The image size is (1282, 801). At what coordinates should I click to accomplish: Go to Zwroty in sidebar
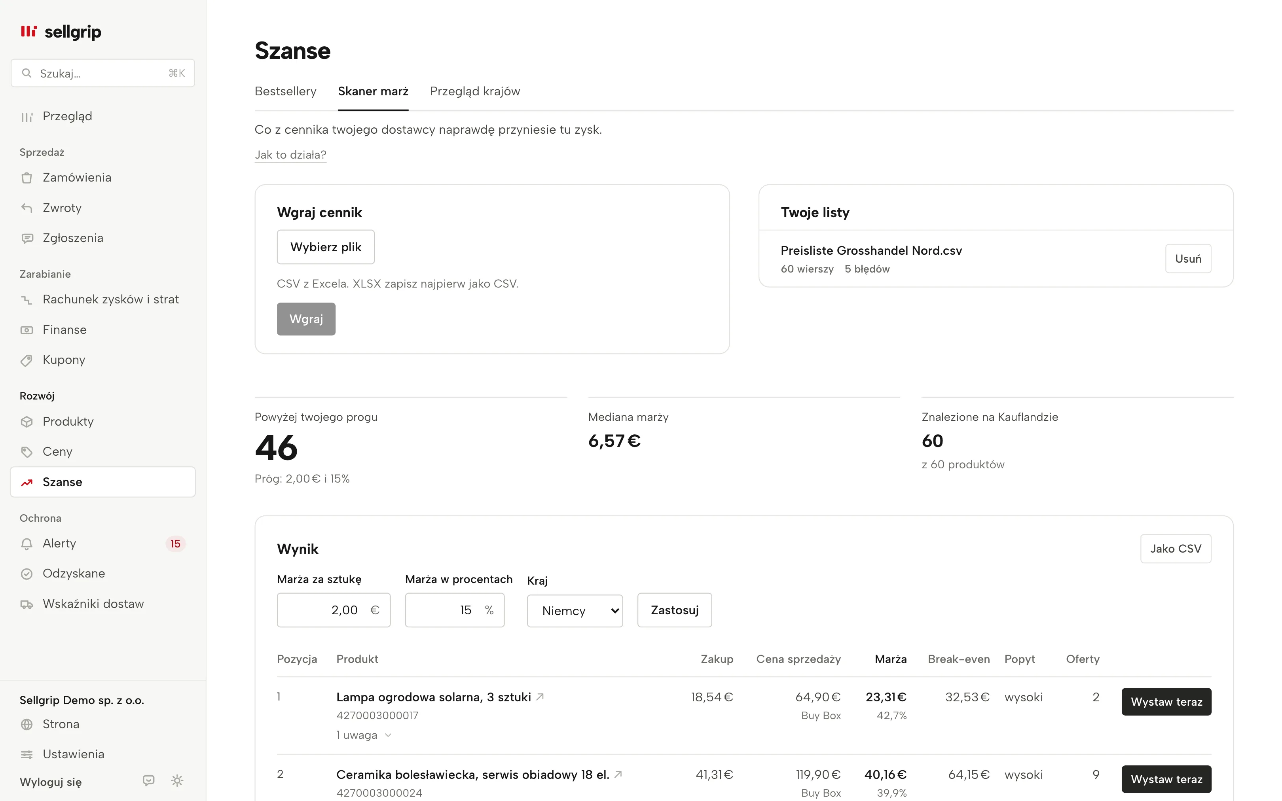[103, 208]
